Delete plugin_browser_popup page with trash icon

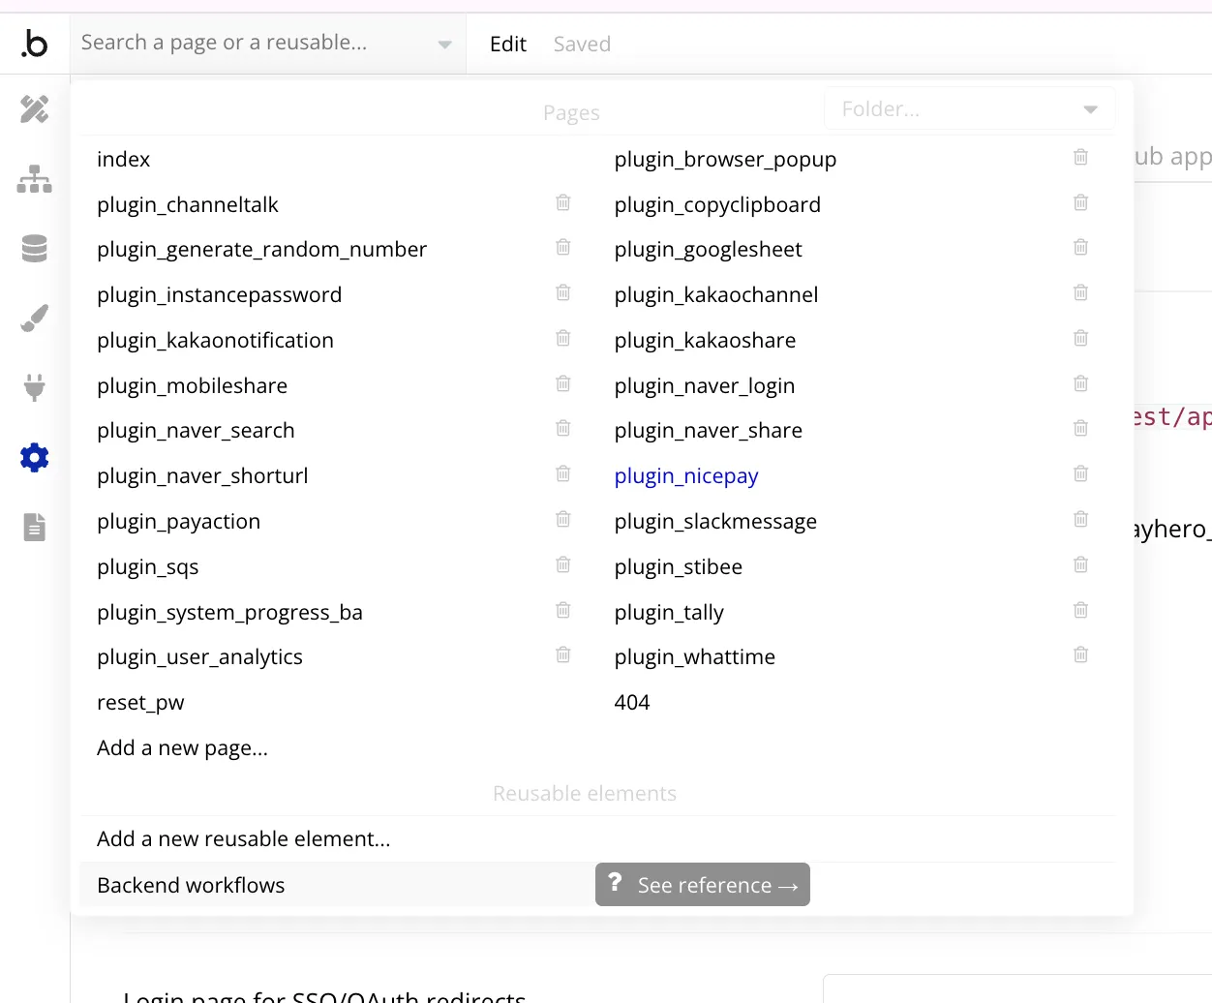click(1081, 157)
